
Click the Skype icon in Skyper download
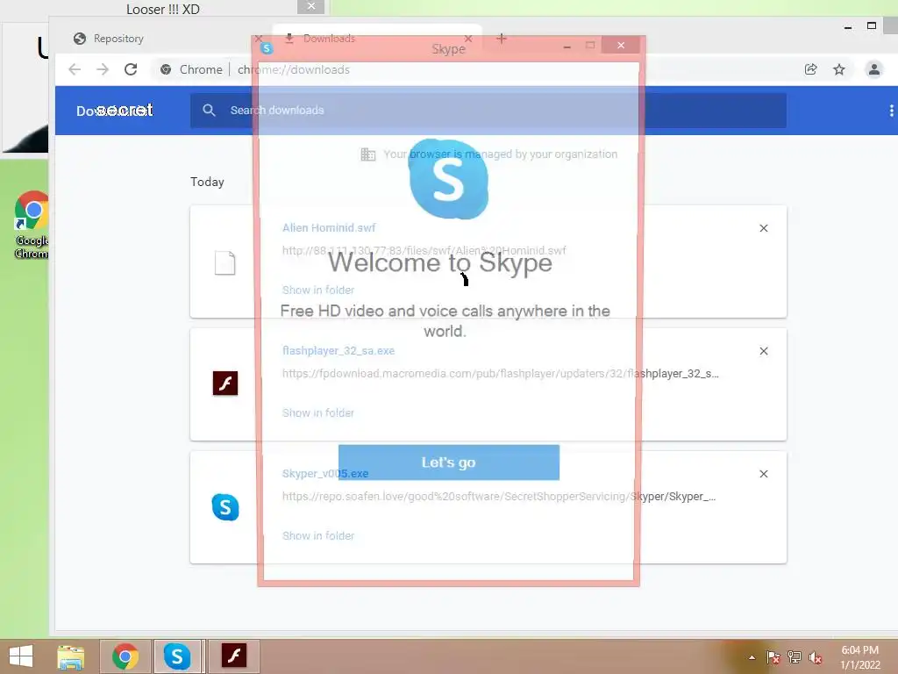click(x=225, y=507)
